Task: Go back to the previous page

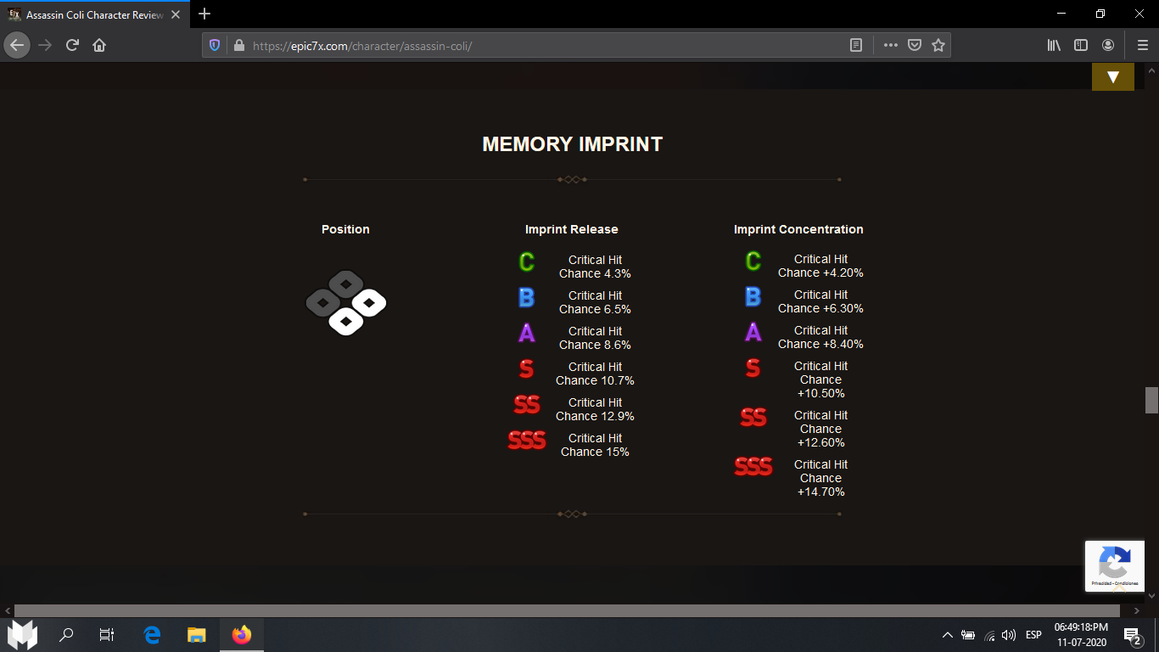Action: click(x=18, y=46)
